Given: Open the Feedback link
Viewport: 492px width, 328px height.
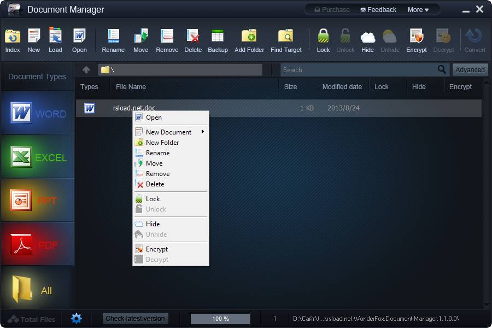Looking at the screenshot, I should pyautogui.click(x=378, y=10).
